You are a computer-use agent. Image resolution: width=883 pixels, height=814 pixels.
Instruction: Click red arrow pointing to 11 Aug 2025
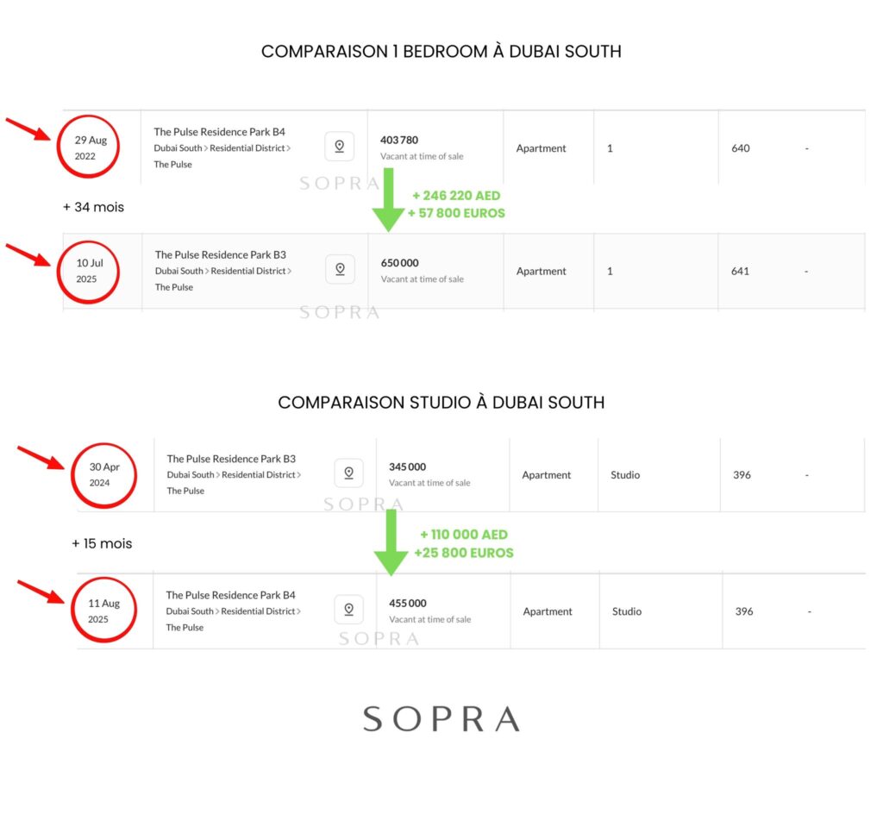pos(41,592)
